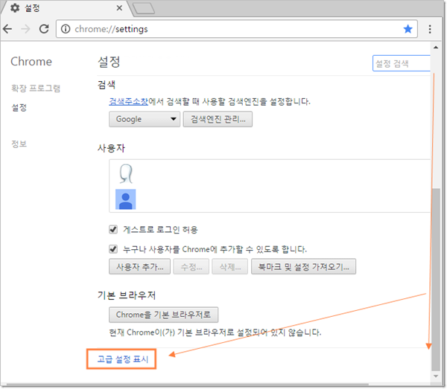Select the blue person profile icon
Viewport: 447px width, 389px height.
(125, 199)
